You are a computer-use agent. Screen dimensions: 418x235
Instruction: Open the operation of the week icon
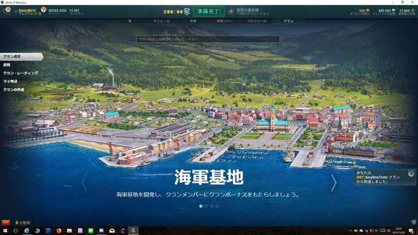[x=231, y=12]
